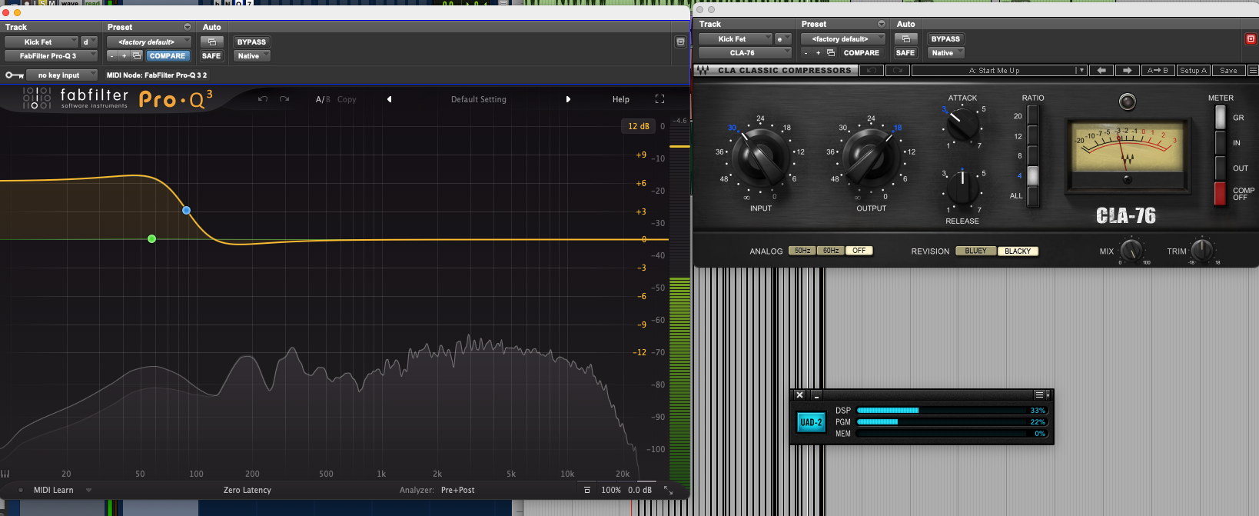This screenshot has height=516, width=1259.
Task: Click the target button in Pro-Q 3 window header
Action: click(x=680, y=42)
